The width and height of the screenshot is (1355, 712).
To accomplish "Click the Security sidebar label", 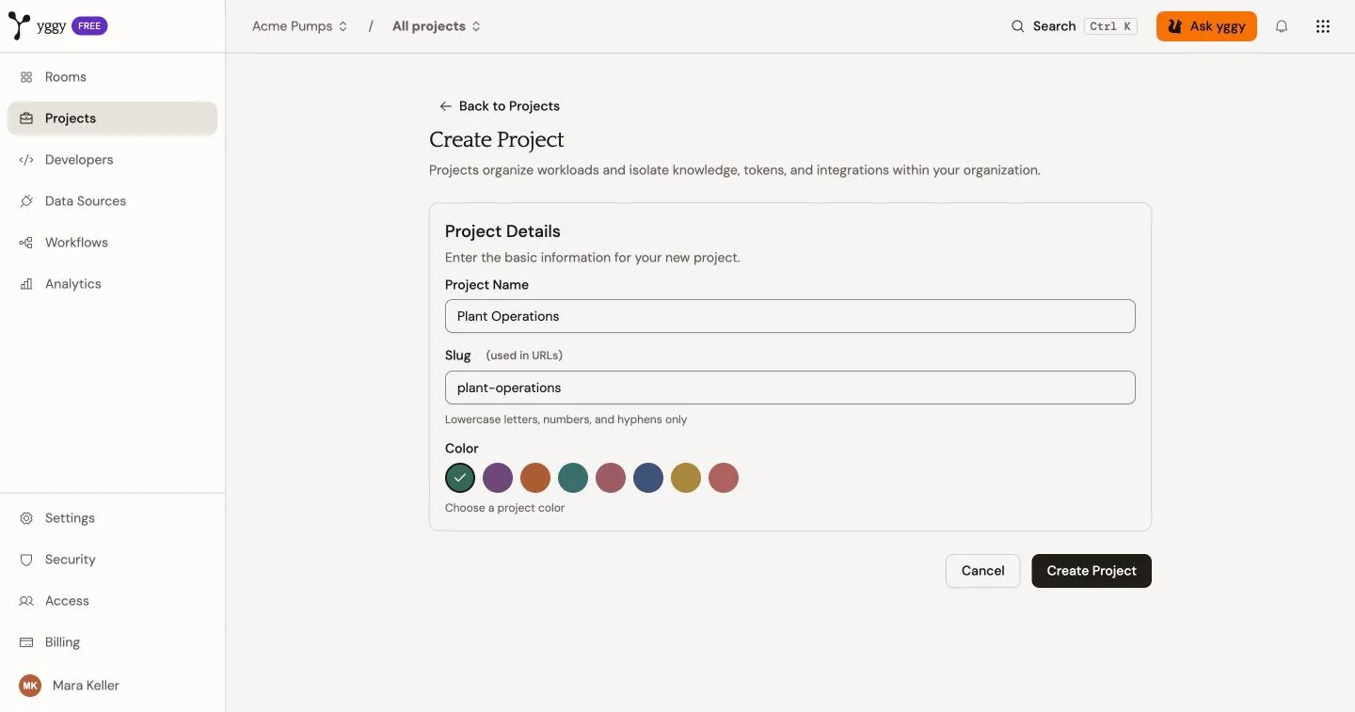I will pos(71,560).
